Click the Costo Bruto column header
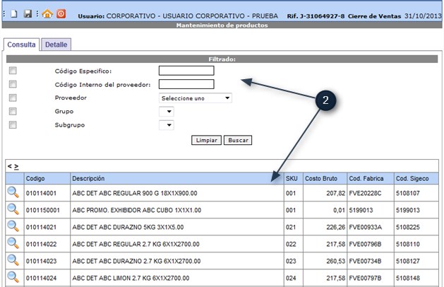Screen dimensions: 444x287 (325, 179)
